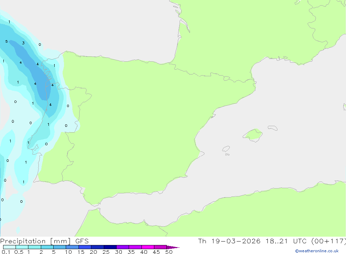Click the "40" legend scale label
The width and height of the screenshot is (346, 254).
click(x=144, y=252)
